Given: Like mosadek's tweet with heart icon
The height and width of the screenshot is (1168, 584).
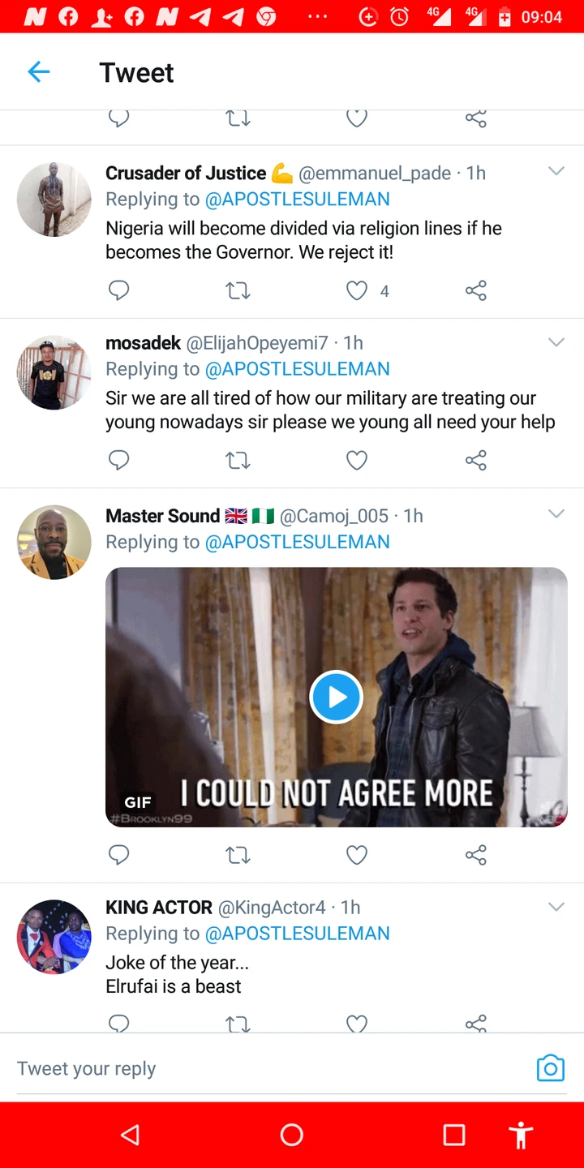Looking at the screenshot, I should pyautogui.click(x=357, y=461).
